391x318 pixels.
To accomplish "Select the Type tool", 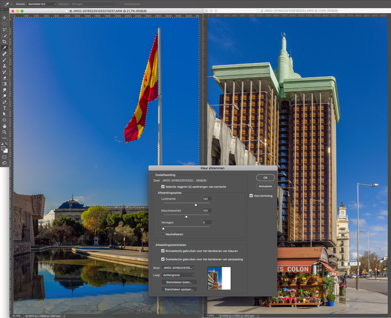I will 4,108.
